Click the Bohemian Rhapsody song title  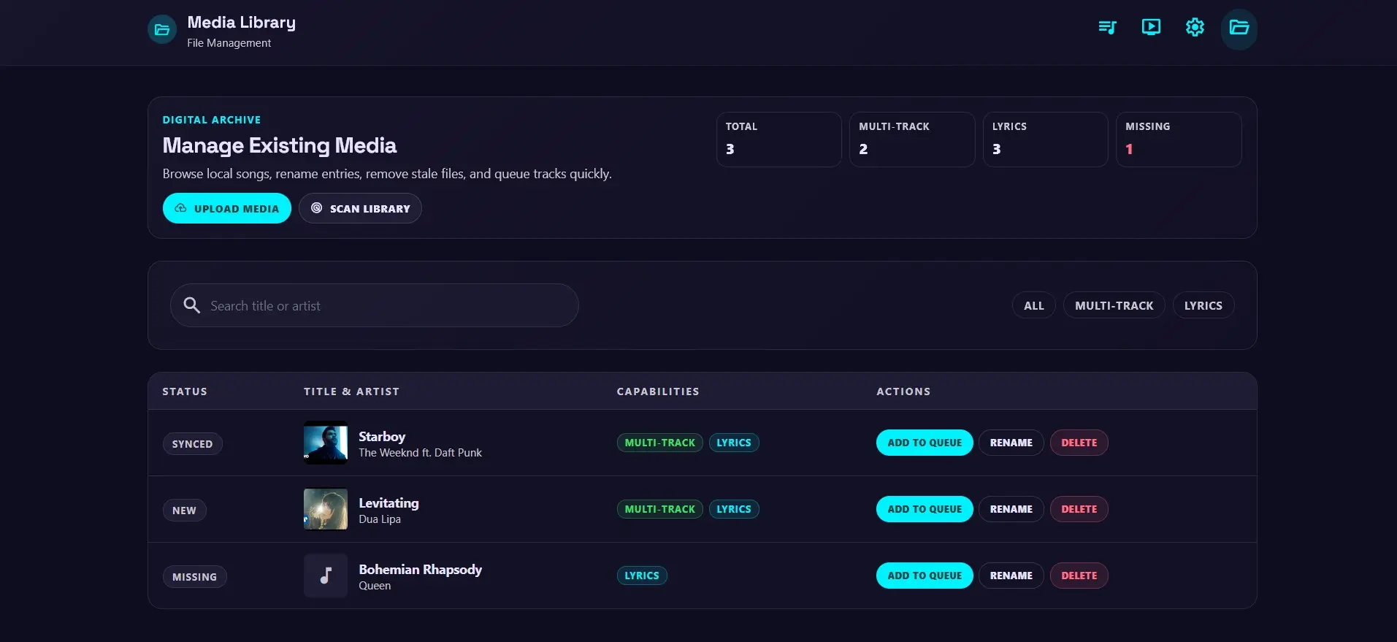[x=421, y=569]
